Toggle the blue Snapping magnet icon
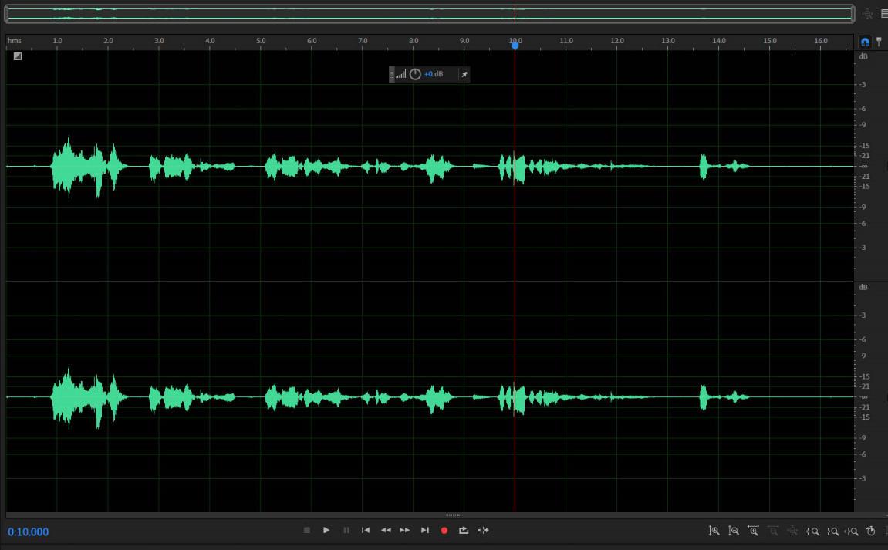The image size is (888, 550). click(865, 42)
